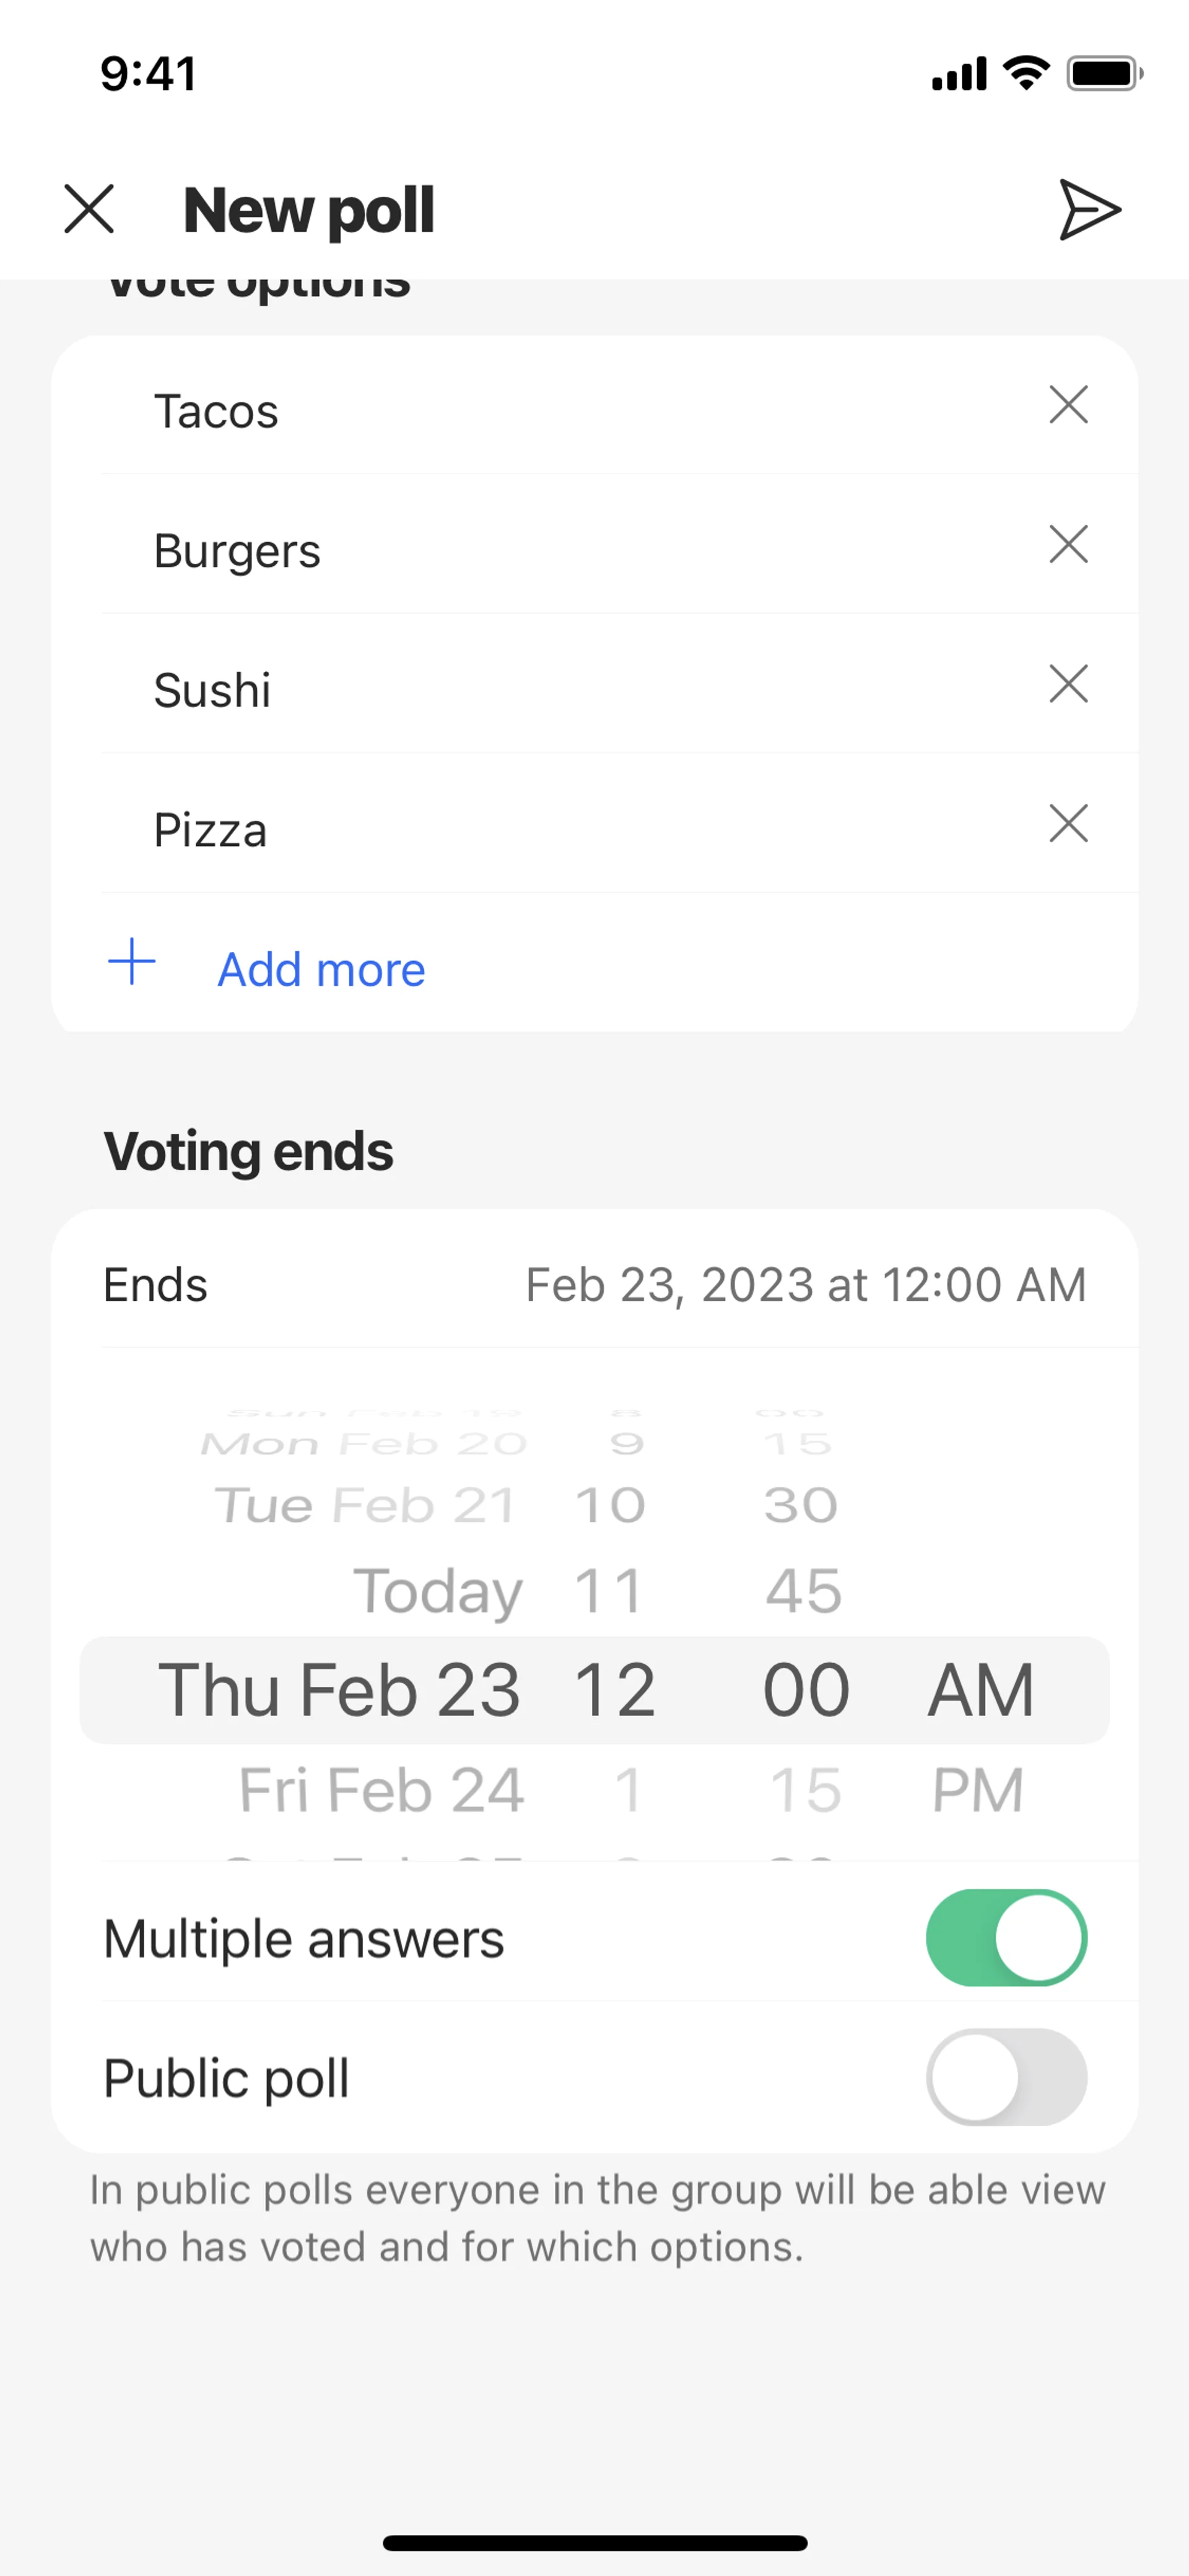Image resolution: width=1189 pixels, height=2576 pixels.
Task: Send the poll with arrow icon
Action: [1089, 210]
